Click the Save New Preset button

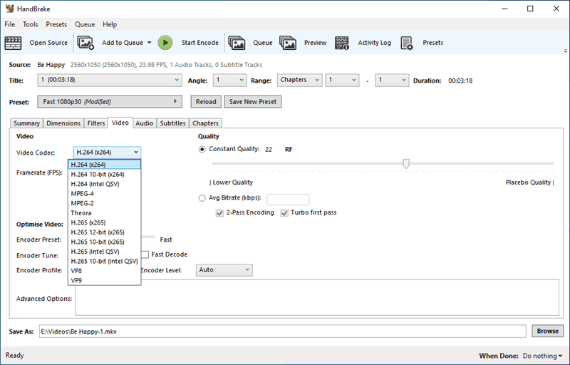click(253, 102)
